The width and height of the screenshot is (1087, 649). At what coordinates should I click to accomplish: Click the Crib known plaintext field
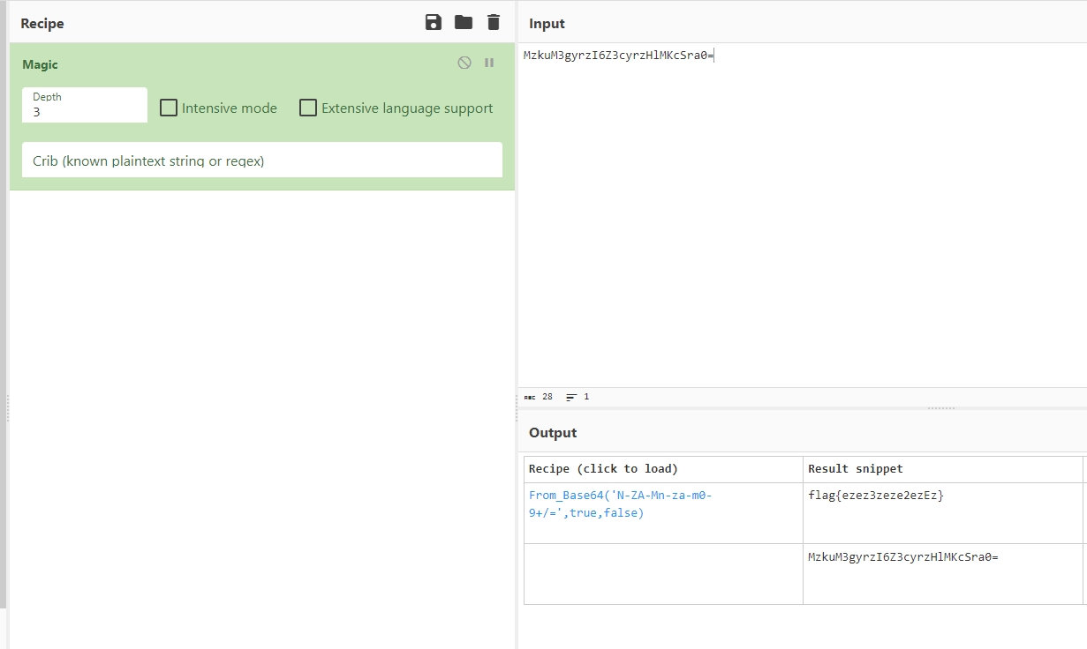[x=261, y=161]
